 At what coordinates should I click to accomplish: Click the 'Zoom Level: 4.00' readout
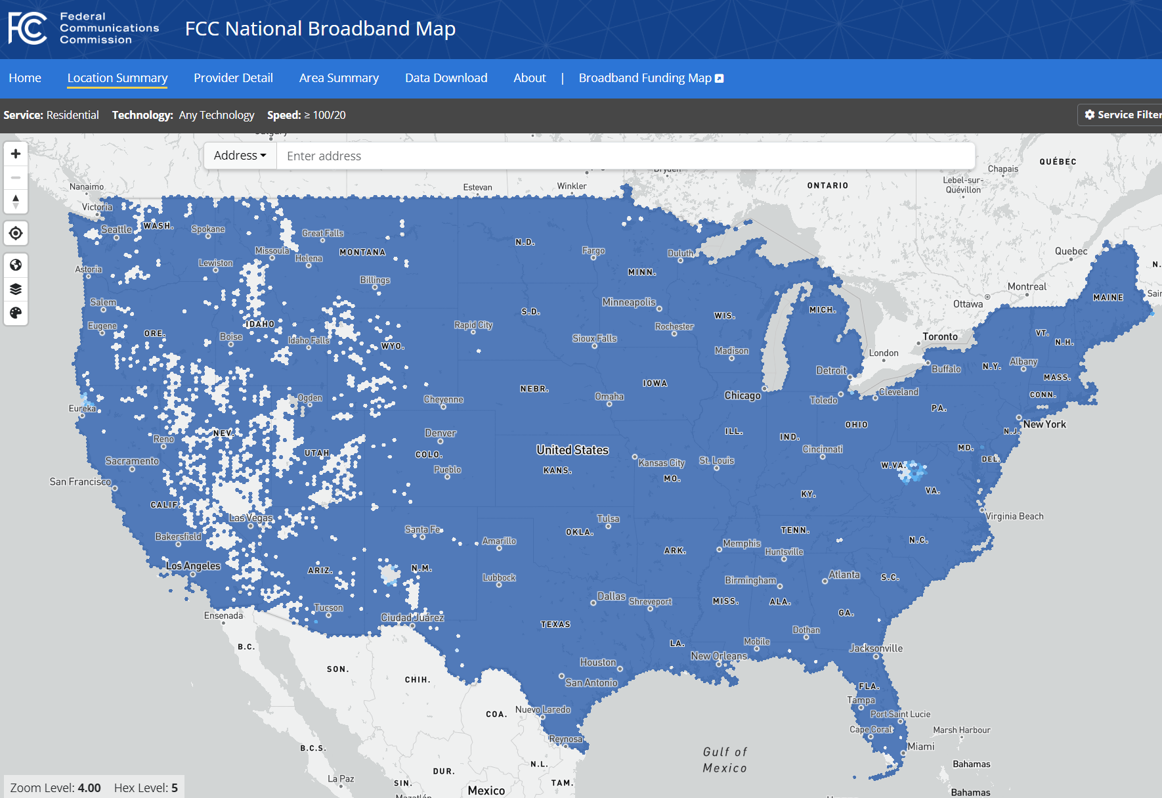coord(56,787)
